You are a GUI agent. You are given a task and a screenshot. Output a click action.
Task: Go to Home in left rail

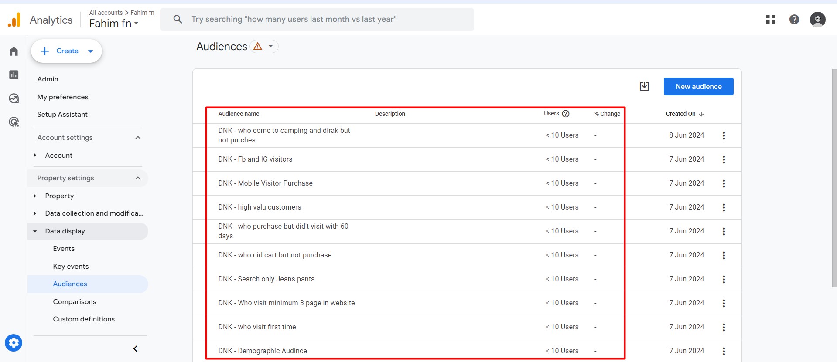(x=14, y=51)
